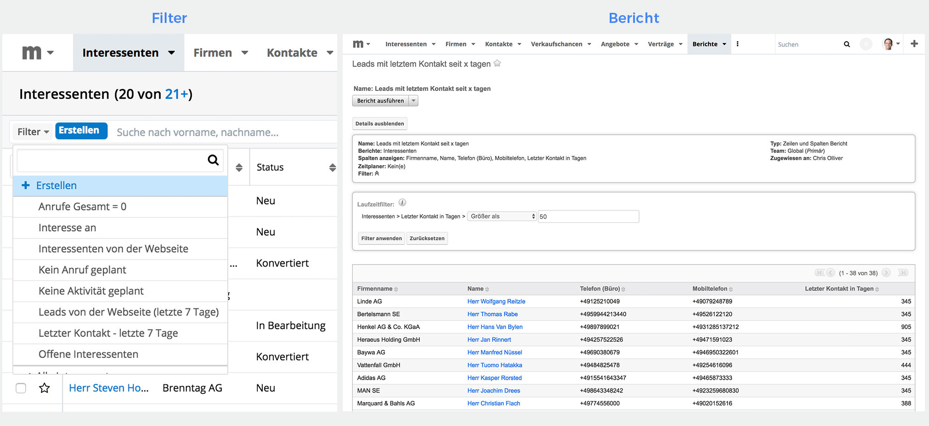Select Interesse an filter
Image resolution: width=929 pixels, height=426 pixels.
pos(120,228)
